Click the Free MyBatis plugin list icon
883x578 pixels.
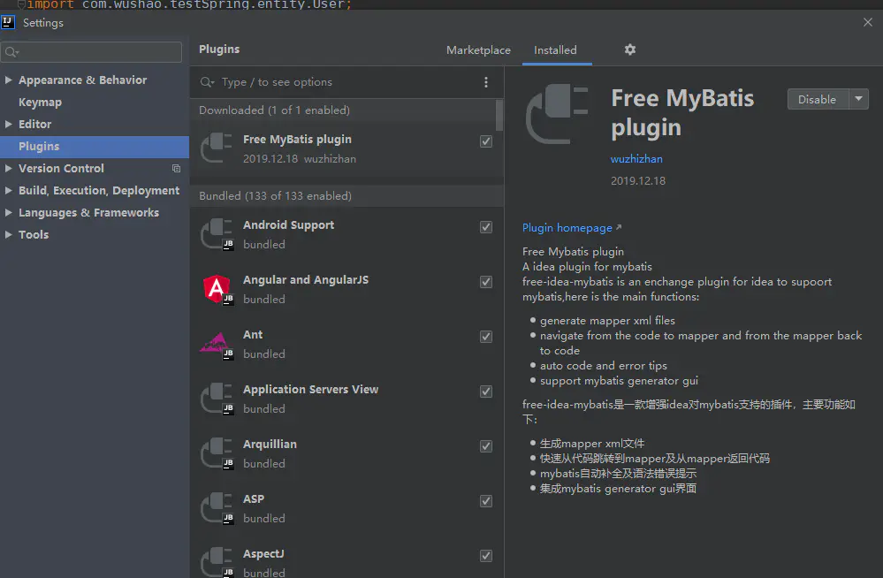click(x=217, y=148)
